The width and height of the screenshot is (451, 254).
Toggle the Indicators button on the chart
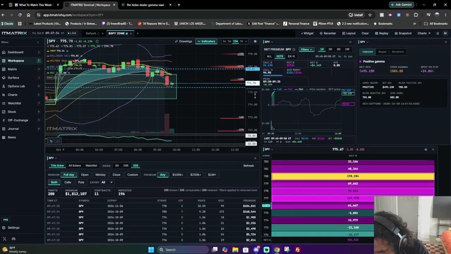[x=206, y=41]
